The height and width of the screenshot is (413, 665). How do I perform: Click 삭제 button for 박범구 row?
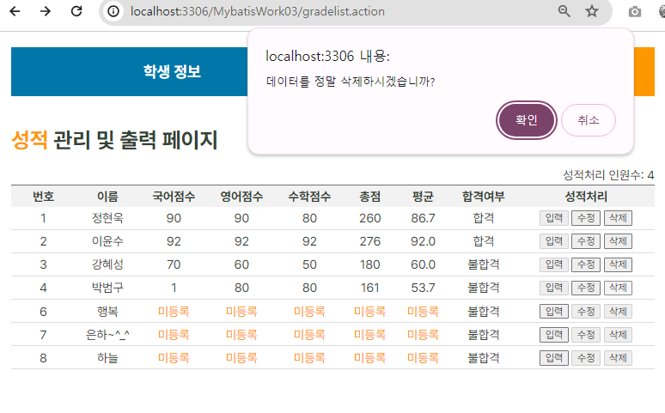pyautogui.click(x=618, y=288)
